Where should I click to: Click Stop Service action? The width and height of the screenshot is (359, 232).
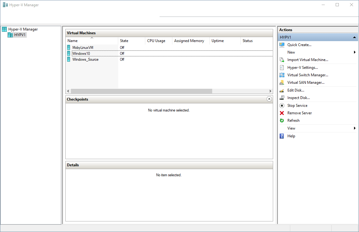(297, 106)
